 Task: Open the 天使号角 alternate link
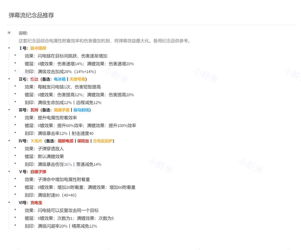pyautogui.click(x=77, y=79)
